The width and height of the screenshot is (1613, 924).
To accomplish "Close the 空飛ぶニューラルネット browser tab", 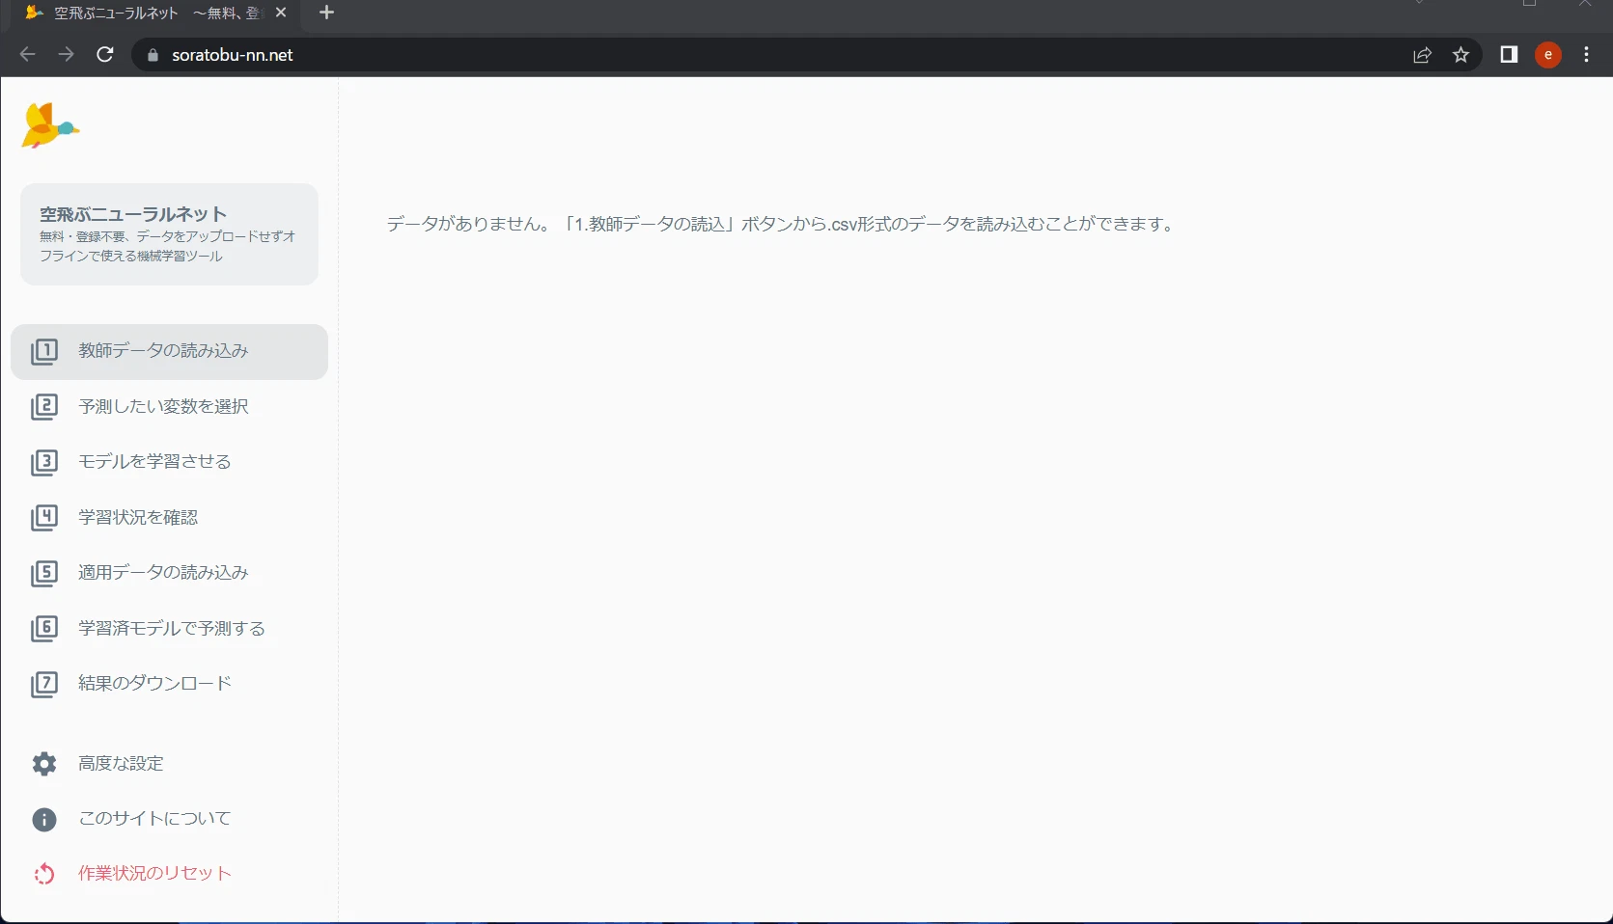I will coord(281,13).
